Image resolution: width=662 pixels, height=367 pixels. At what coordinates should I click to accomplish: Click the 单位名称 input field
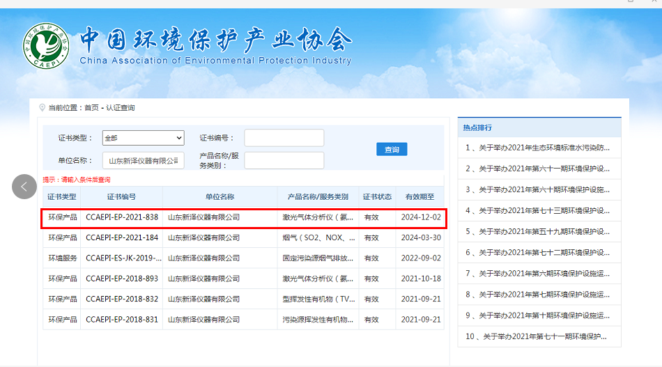[143, 160]
